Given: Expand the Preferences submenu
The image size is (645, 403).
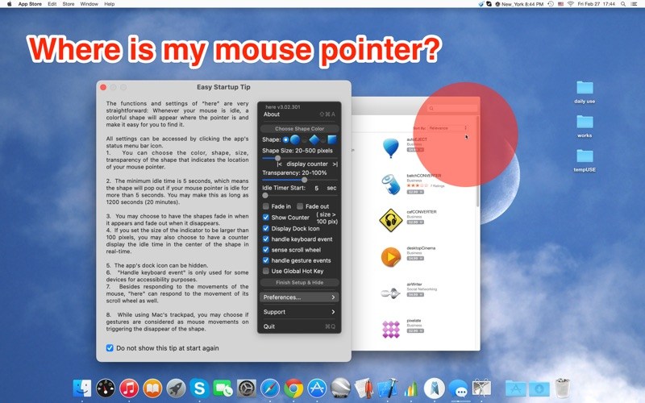Looking at the screenshot, I should (x=299, y=297).
